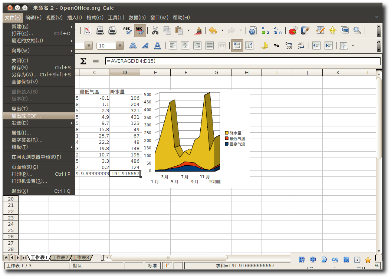This screenshot has height=278, width=391.
Task: Expand the borders dropdown arrow
Action: click(x=353, y=46)
